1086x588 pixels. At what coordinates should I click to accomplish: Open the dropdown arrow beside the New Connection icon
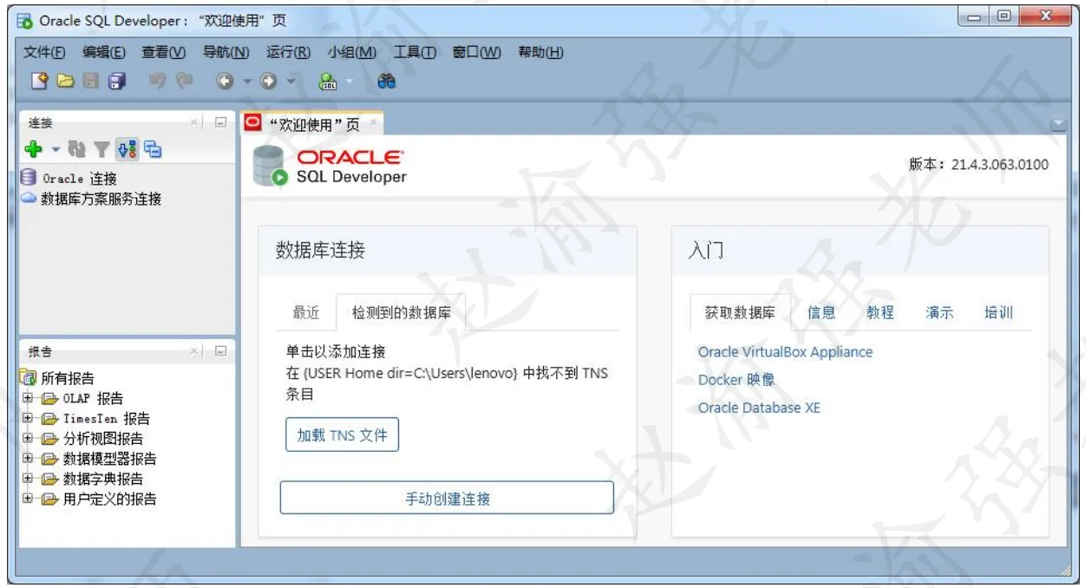coord(55,151)
